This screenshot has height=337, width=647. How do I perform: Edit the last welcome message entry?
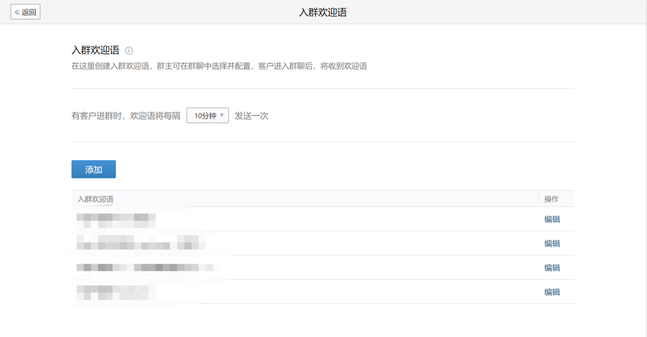click(x=552, y=291)
